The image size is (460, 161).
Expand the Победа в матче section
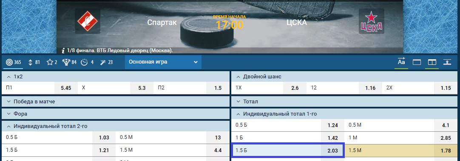116,102
